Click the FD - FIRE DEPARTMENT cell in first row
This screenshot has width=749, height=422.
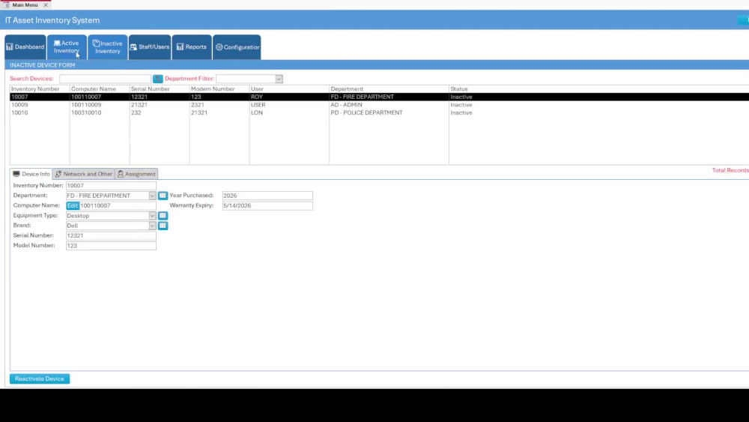[x=362, y=97]
